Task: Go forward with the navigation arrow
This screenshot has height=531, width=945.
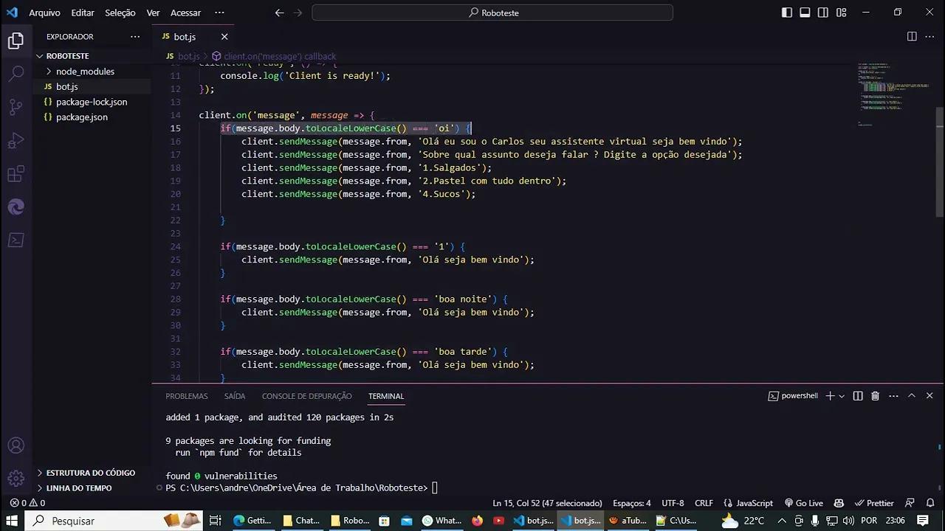Action: [x=298, y=13]
